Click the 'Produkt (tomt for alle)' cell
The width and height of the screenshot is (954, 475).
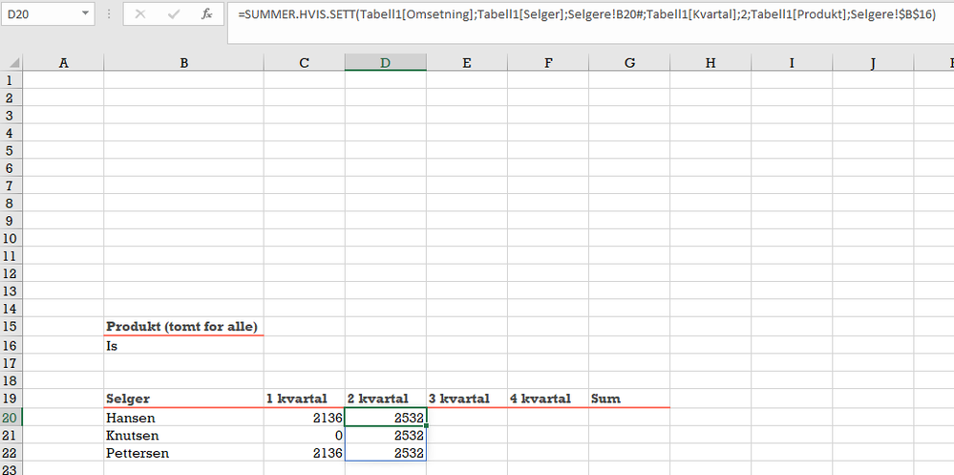183,327
